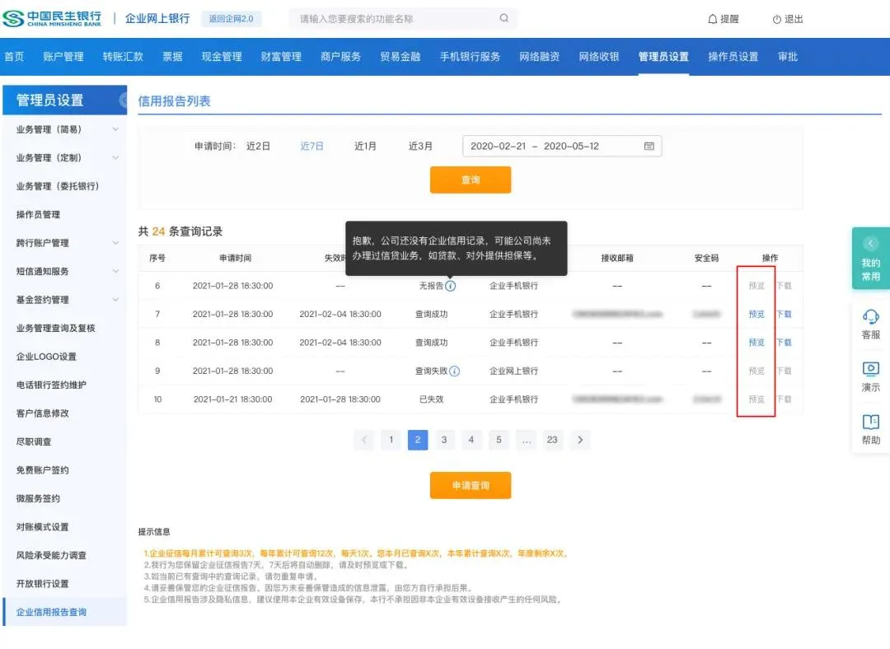890x649 pixels.
Task: Click the orange 查询 button
Action: [470, 180]
